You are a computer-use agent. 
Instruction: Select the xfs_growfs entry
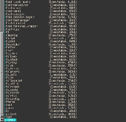41,72
